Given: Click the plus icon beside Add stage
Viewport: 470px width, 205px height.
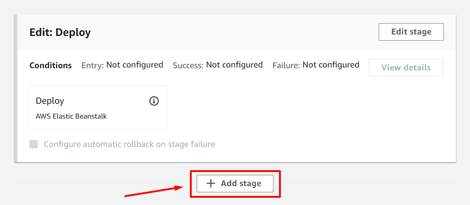Looking at the screenshot, I should pyautogui.click(x=211, y=184).
